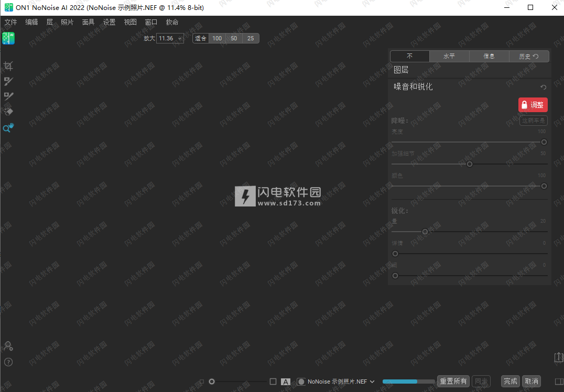Open the user account icon at bottom left
The height and width of the screenshot is (392, 564).
(8, 346)
